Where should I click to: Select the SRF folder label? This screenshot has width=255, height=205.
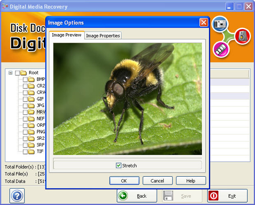[x=41, y=145]
